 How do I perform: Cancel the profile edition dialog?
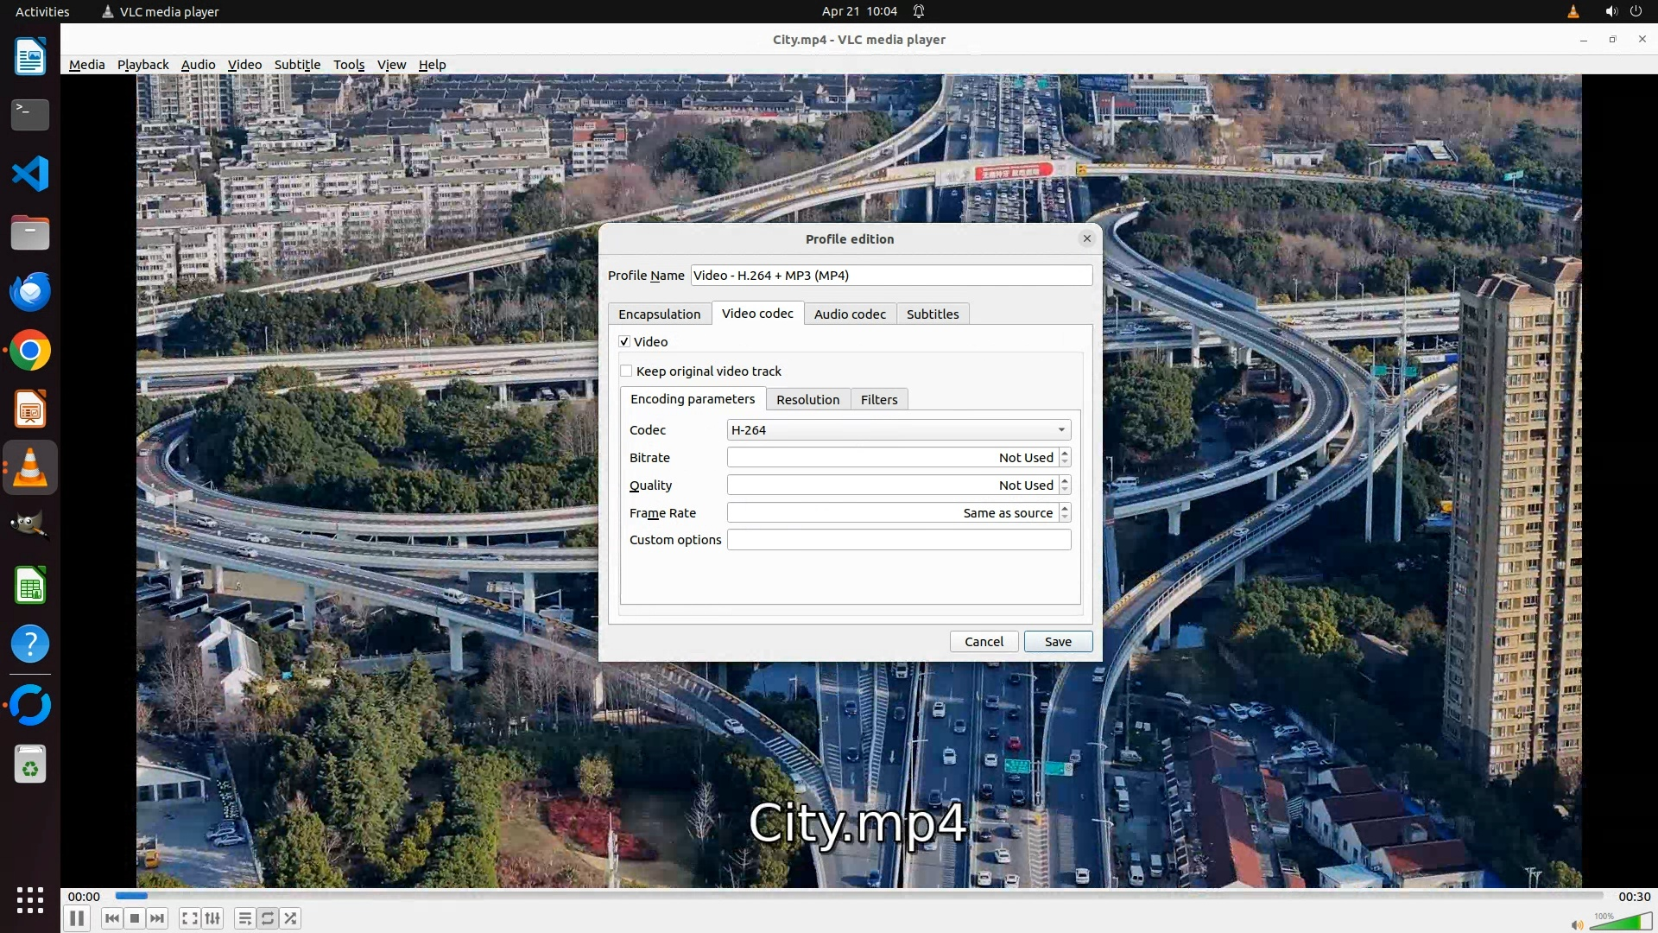984,642
